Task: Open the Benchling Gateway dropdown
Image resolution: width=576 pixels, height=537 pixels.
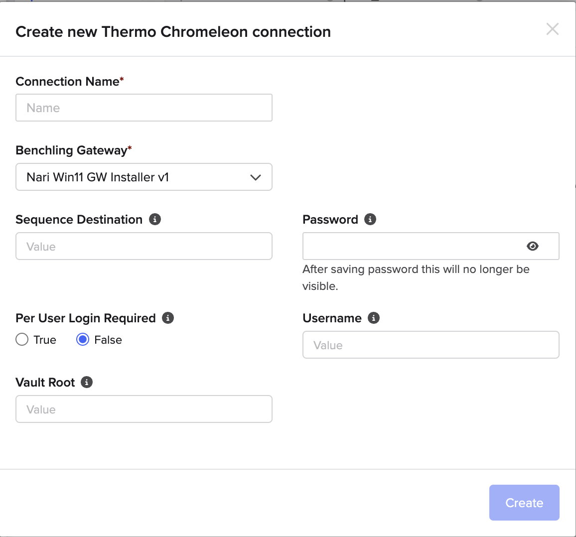Action: point(144,177)
